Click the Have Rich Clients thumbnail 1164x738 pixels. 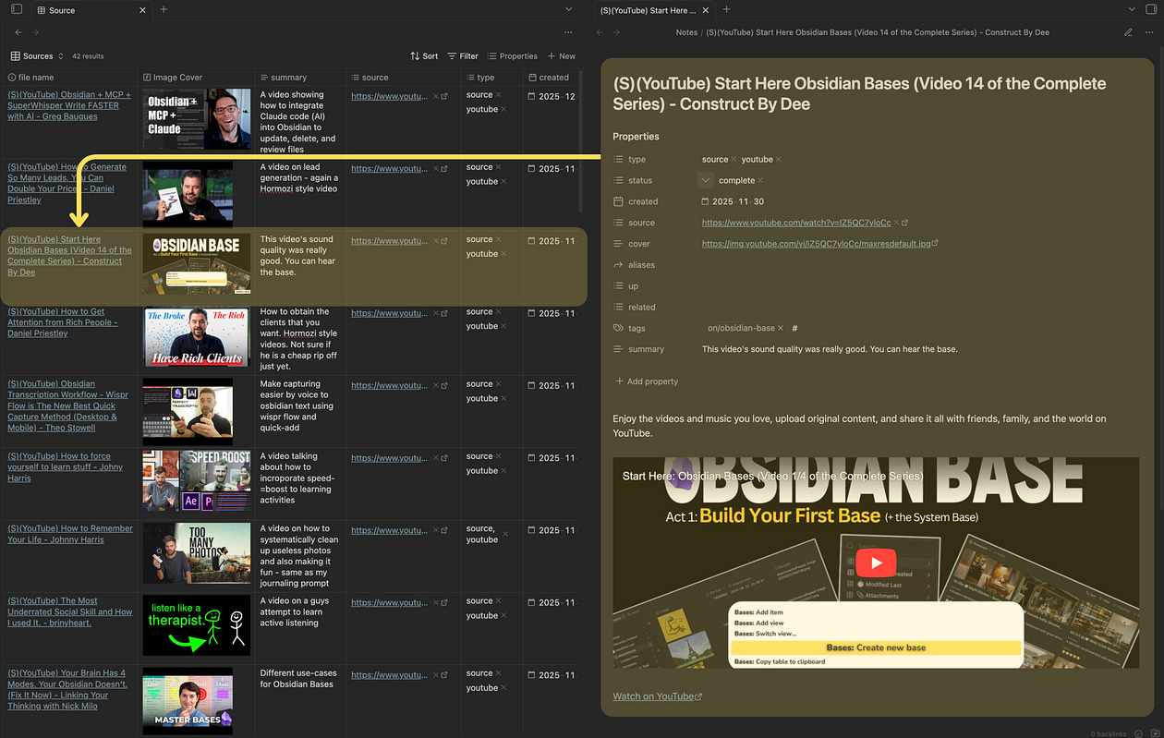point(196,336)
